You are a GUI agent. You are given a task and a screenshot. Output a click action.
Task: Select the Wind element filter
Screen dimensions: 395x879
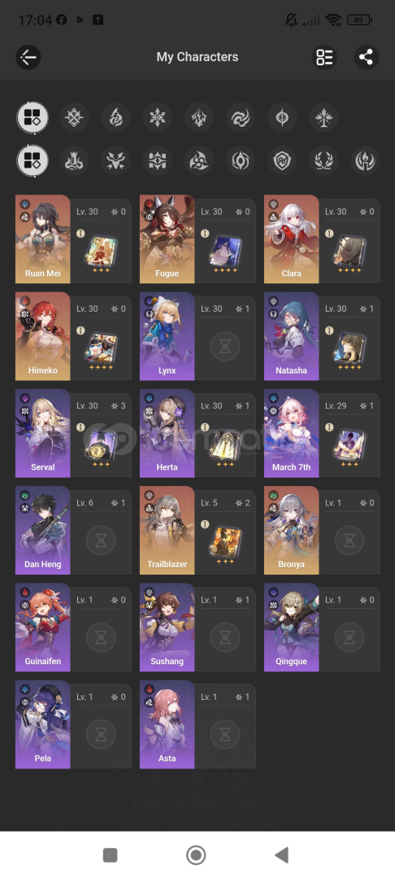point(241,117)
